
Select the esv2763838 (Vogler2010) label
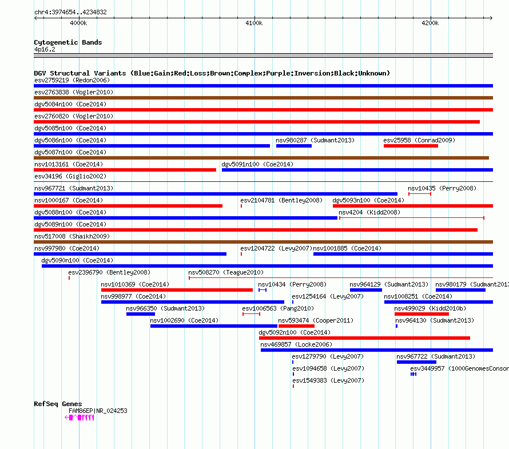(74, 92)
